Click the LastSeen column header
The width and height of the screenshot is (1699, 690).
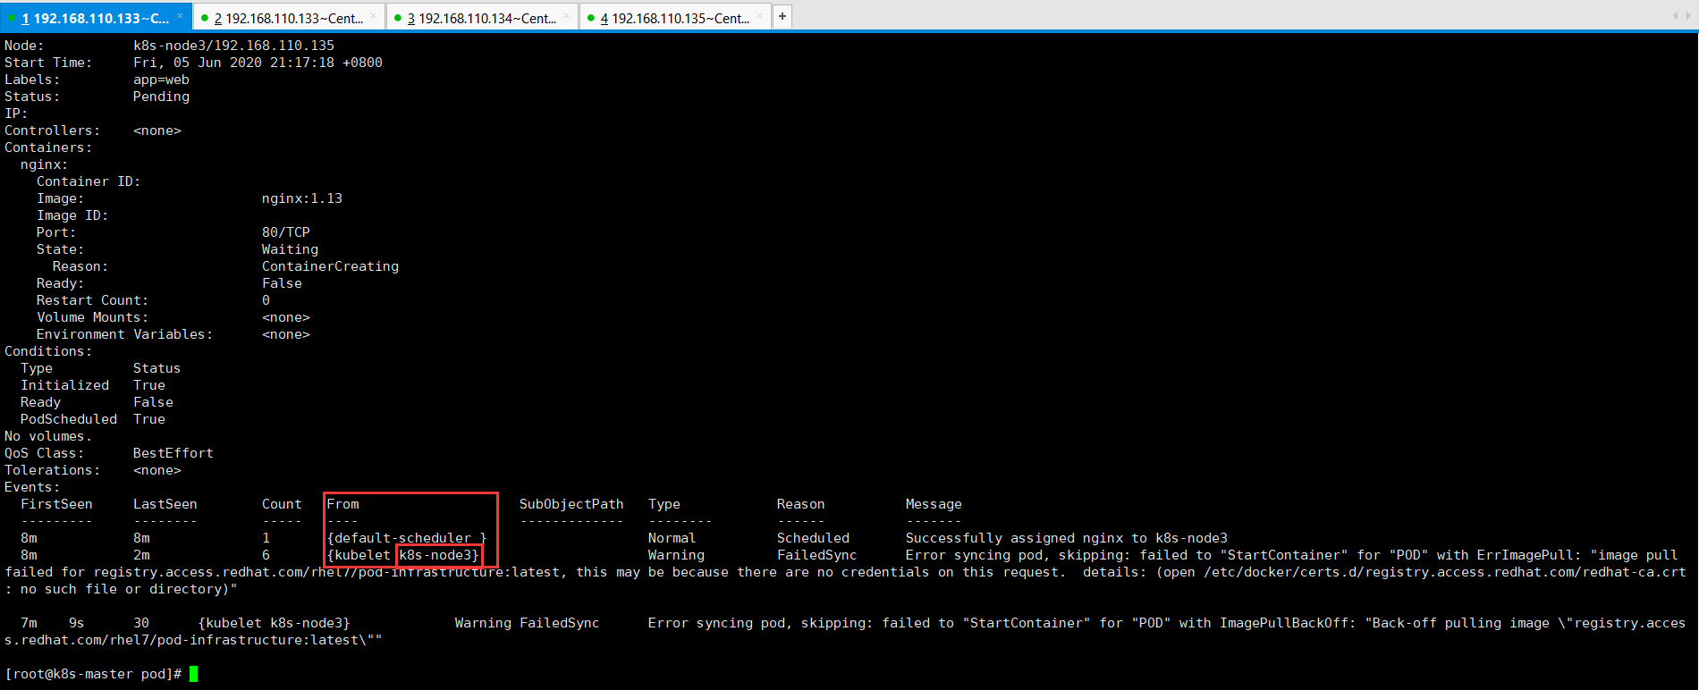click(165, 504)
